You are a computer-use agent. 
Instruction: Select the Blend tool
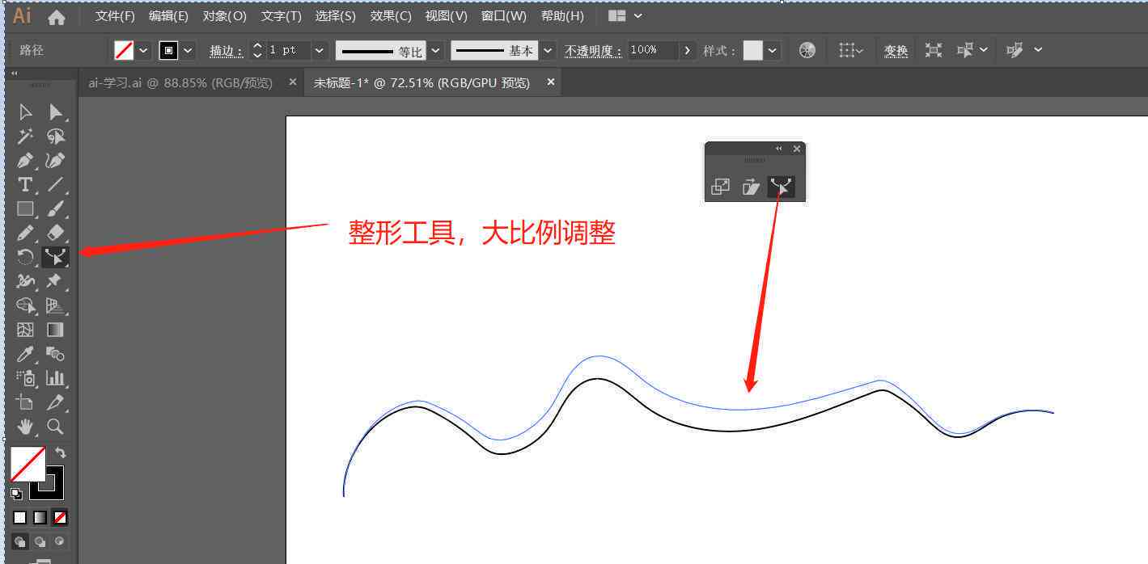coord(55,354)
